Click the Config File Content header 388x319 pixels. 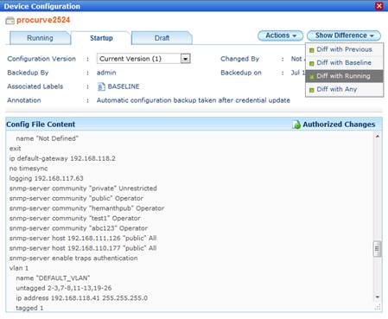(41, 124)
